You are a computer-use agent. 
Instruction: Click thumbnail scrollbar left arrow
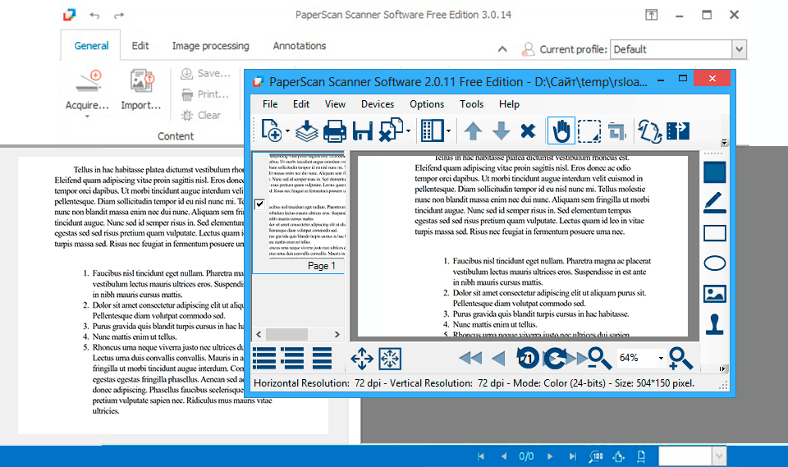coord(259,334)
